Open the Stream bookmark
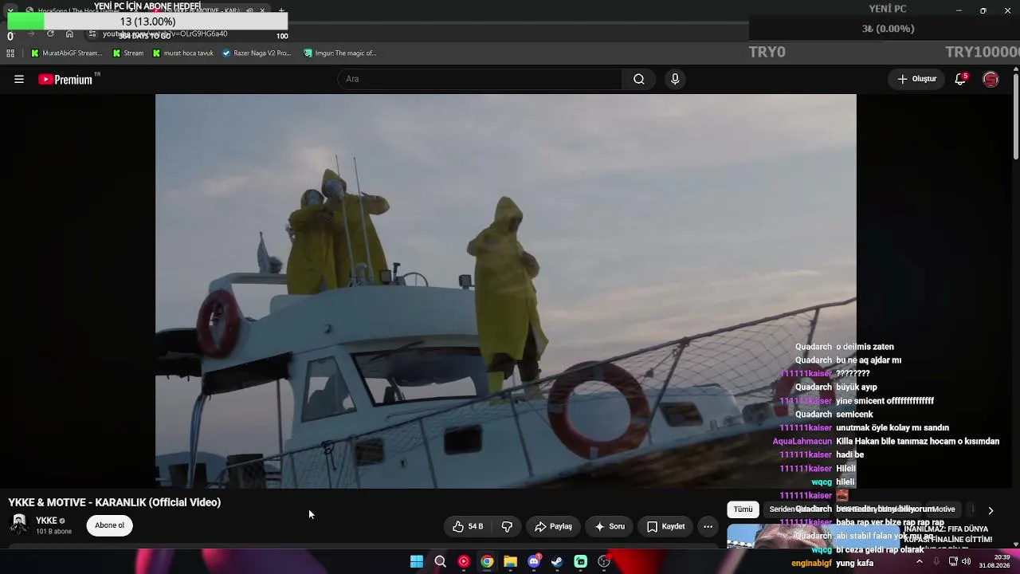The image size is (1020, 574). pos(127,53)
